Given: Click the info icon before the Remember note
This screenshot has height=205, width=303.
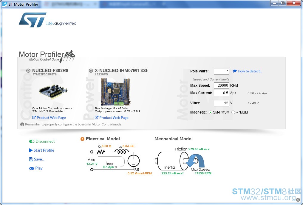Looking at the screenshot, I should coord(22,124).
